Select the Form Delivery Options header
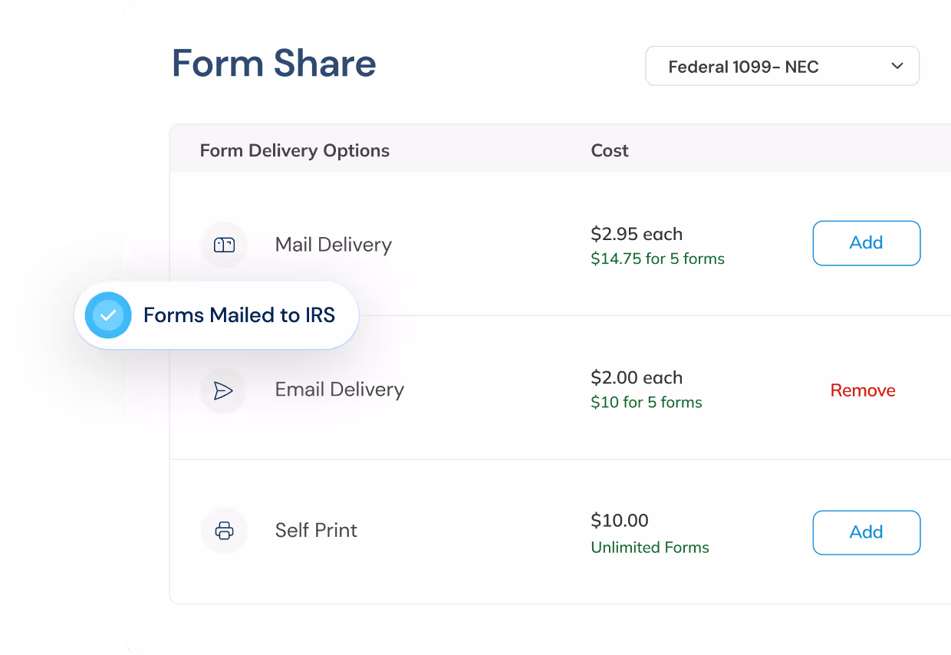The image size is (951, 655). coord(295,150)
